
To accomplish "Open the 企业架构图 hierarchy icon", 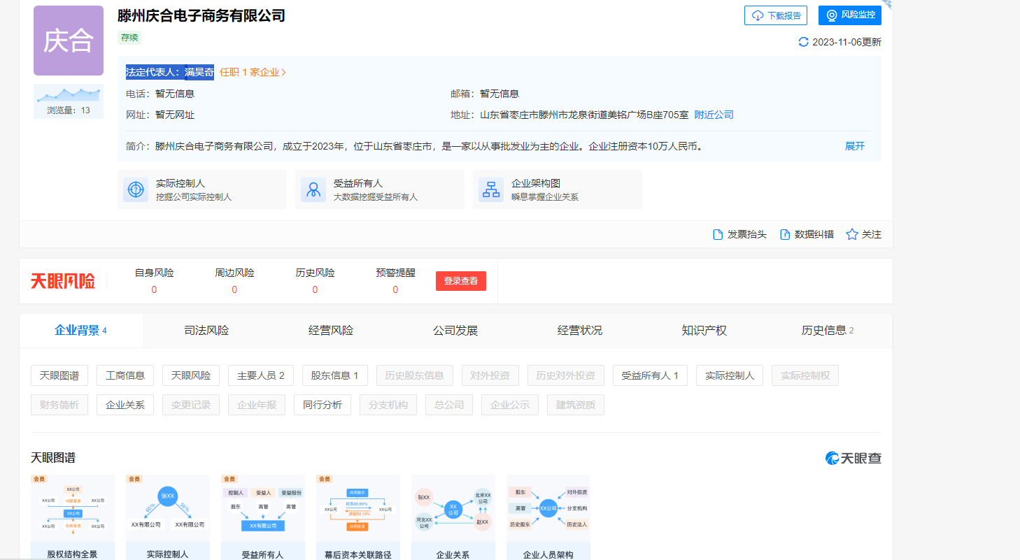I will point(491,189).
